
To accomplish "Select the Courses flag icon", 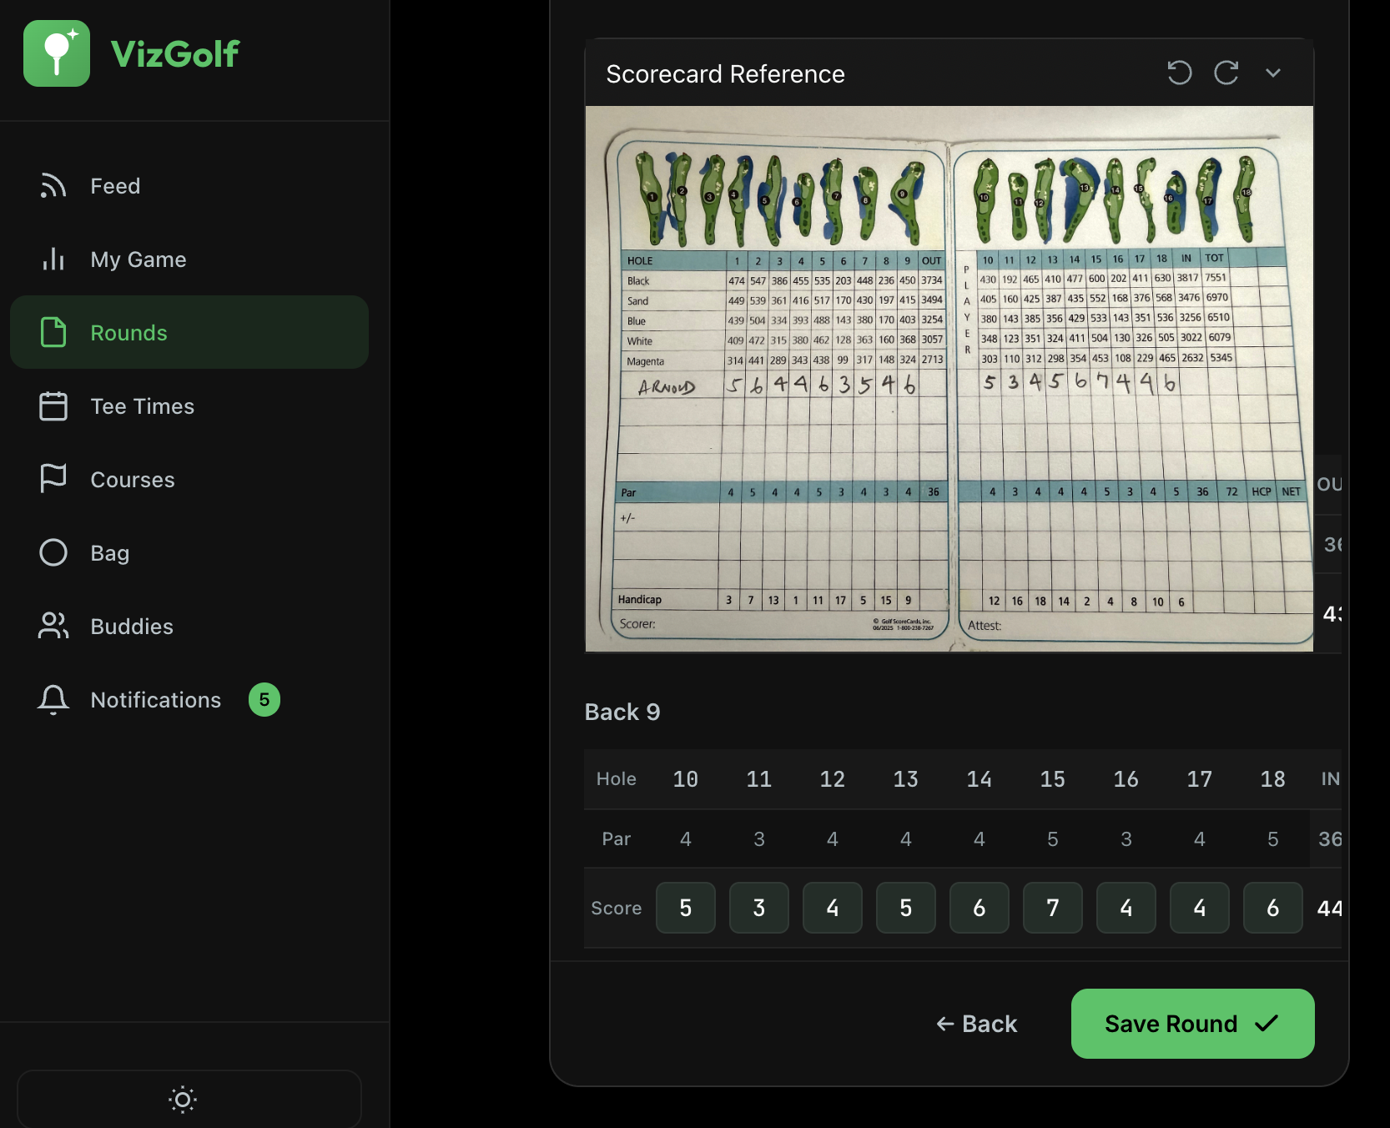I will coord(53,479).
